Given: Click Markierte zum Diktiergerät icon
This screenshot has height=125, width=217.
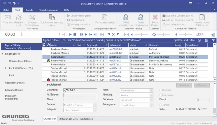Looking at the screenshot, I should [202, 17].
